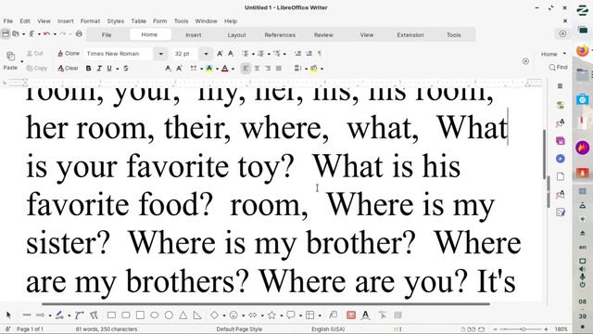
Task: Select the Line drawing tool
Action: click(x=27, y=315)
